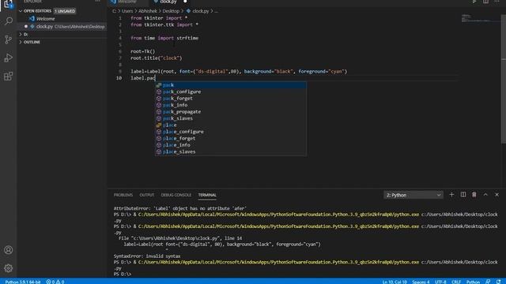
Task: Create a new terminal with plus icon
Action: pos(451,195)
